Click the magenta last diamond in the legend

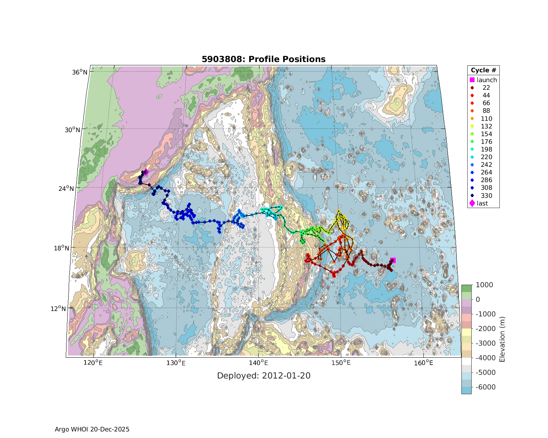(472, 203)
